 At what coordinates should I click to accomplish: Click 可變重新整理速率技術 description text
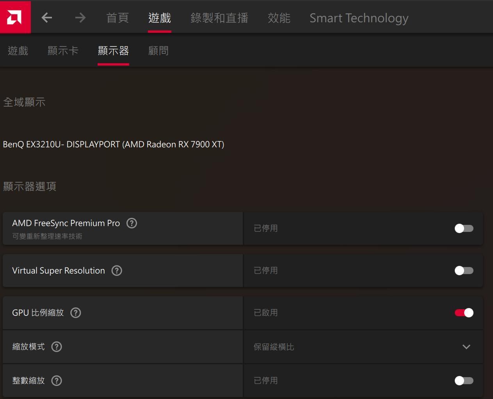click(x=47, y=236)
